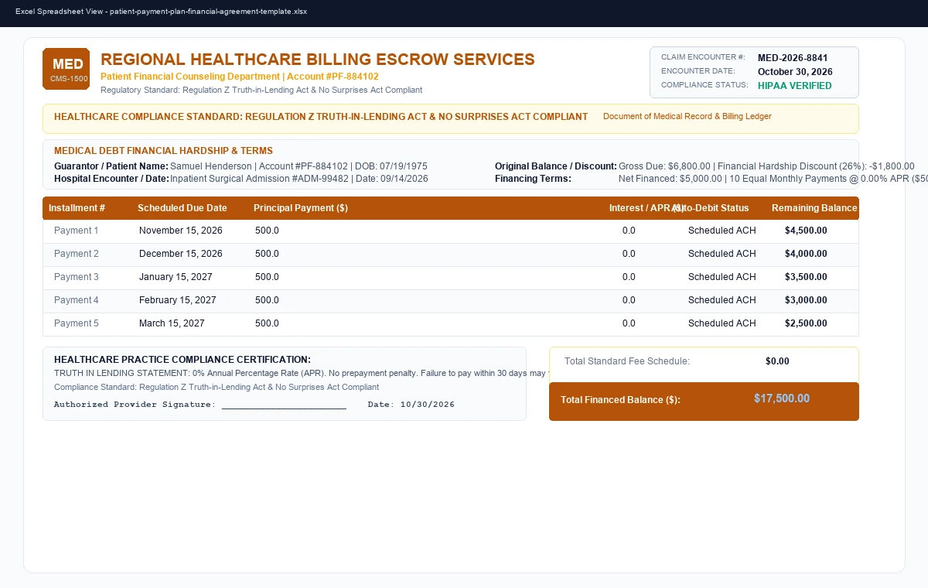Viewport: 928px width, 588px height.
Task: Click the Gross Due $6,800.00 value
Action: click(766, 166)
